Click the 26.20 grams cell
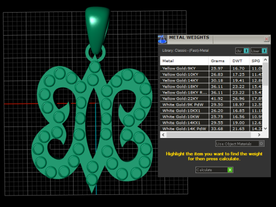The image size is (276, 207). point(220,110)
